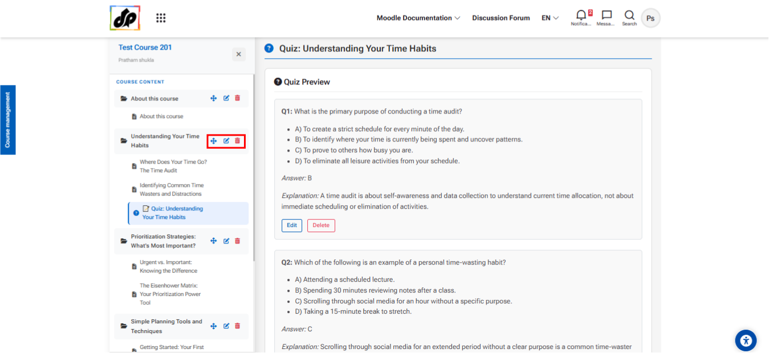The image size is (769, 353).
Task: Open the Discussion Forum menu item
Action: (501, 18)
